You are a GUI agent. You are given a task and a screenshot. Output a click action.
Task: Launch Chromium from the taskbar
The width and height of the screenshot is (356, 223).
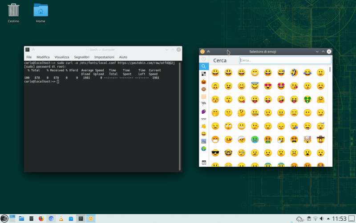[51, 219]
